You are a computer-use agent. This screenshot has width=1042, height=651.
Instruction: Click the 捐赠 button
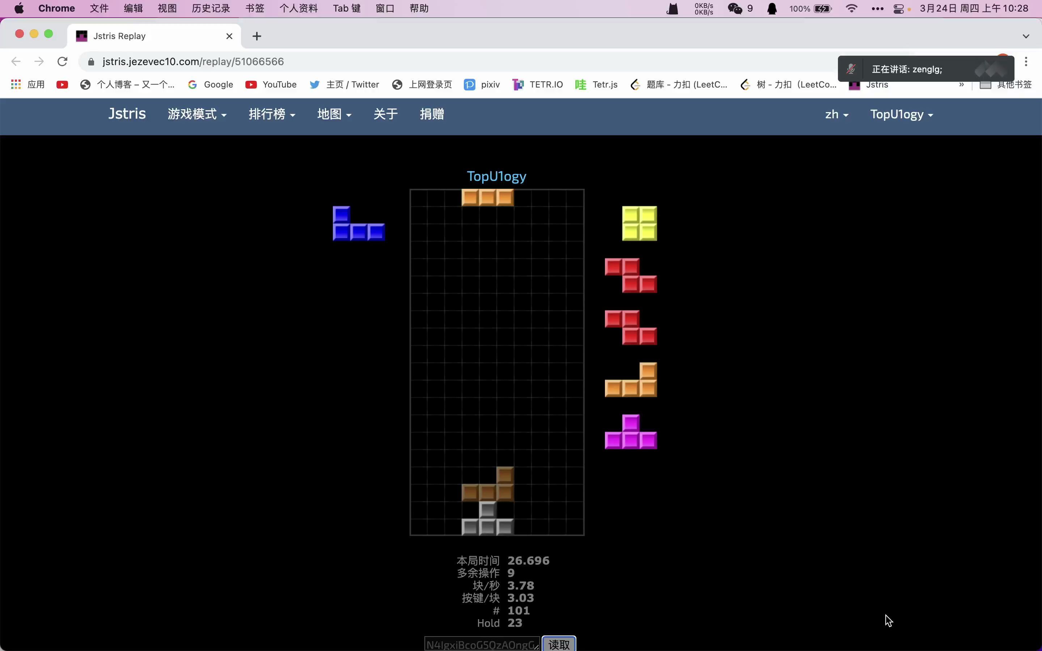432,114
